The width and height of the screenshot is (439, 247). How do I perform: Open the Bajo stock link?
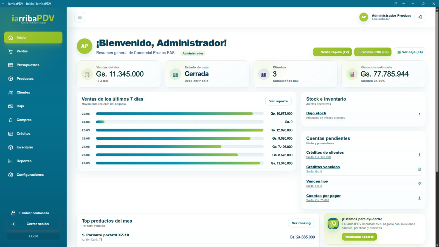coord(316,113)
